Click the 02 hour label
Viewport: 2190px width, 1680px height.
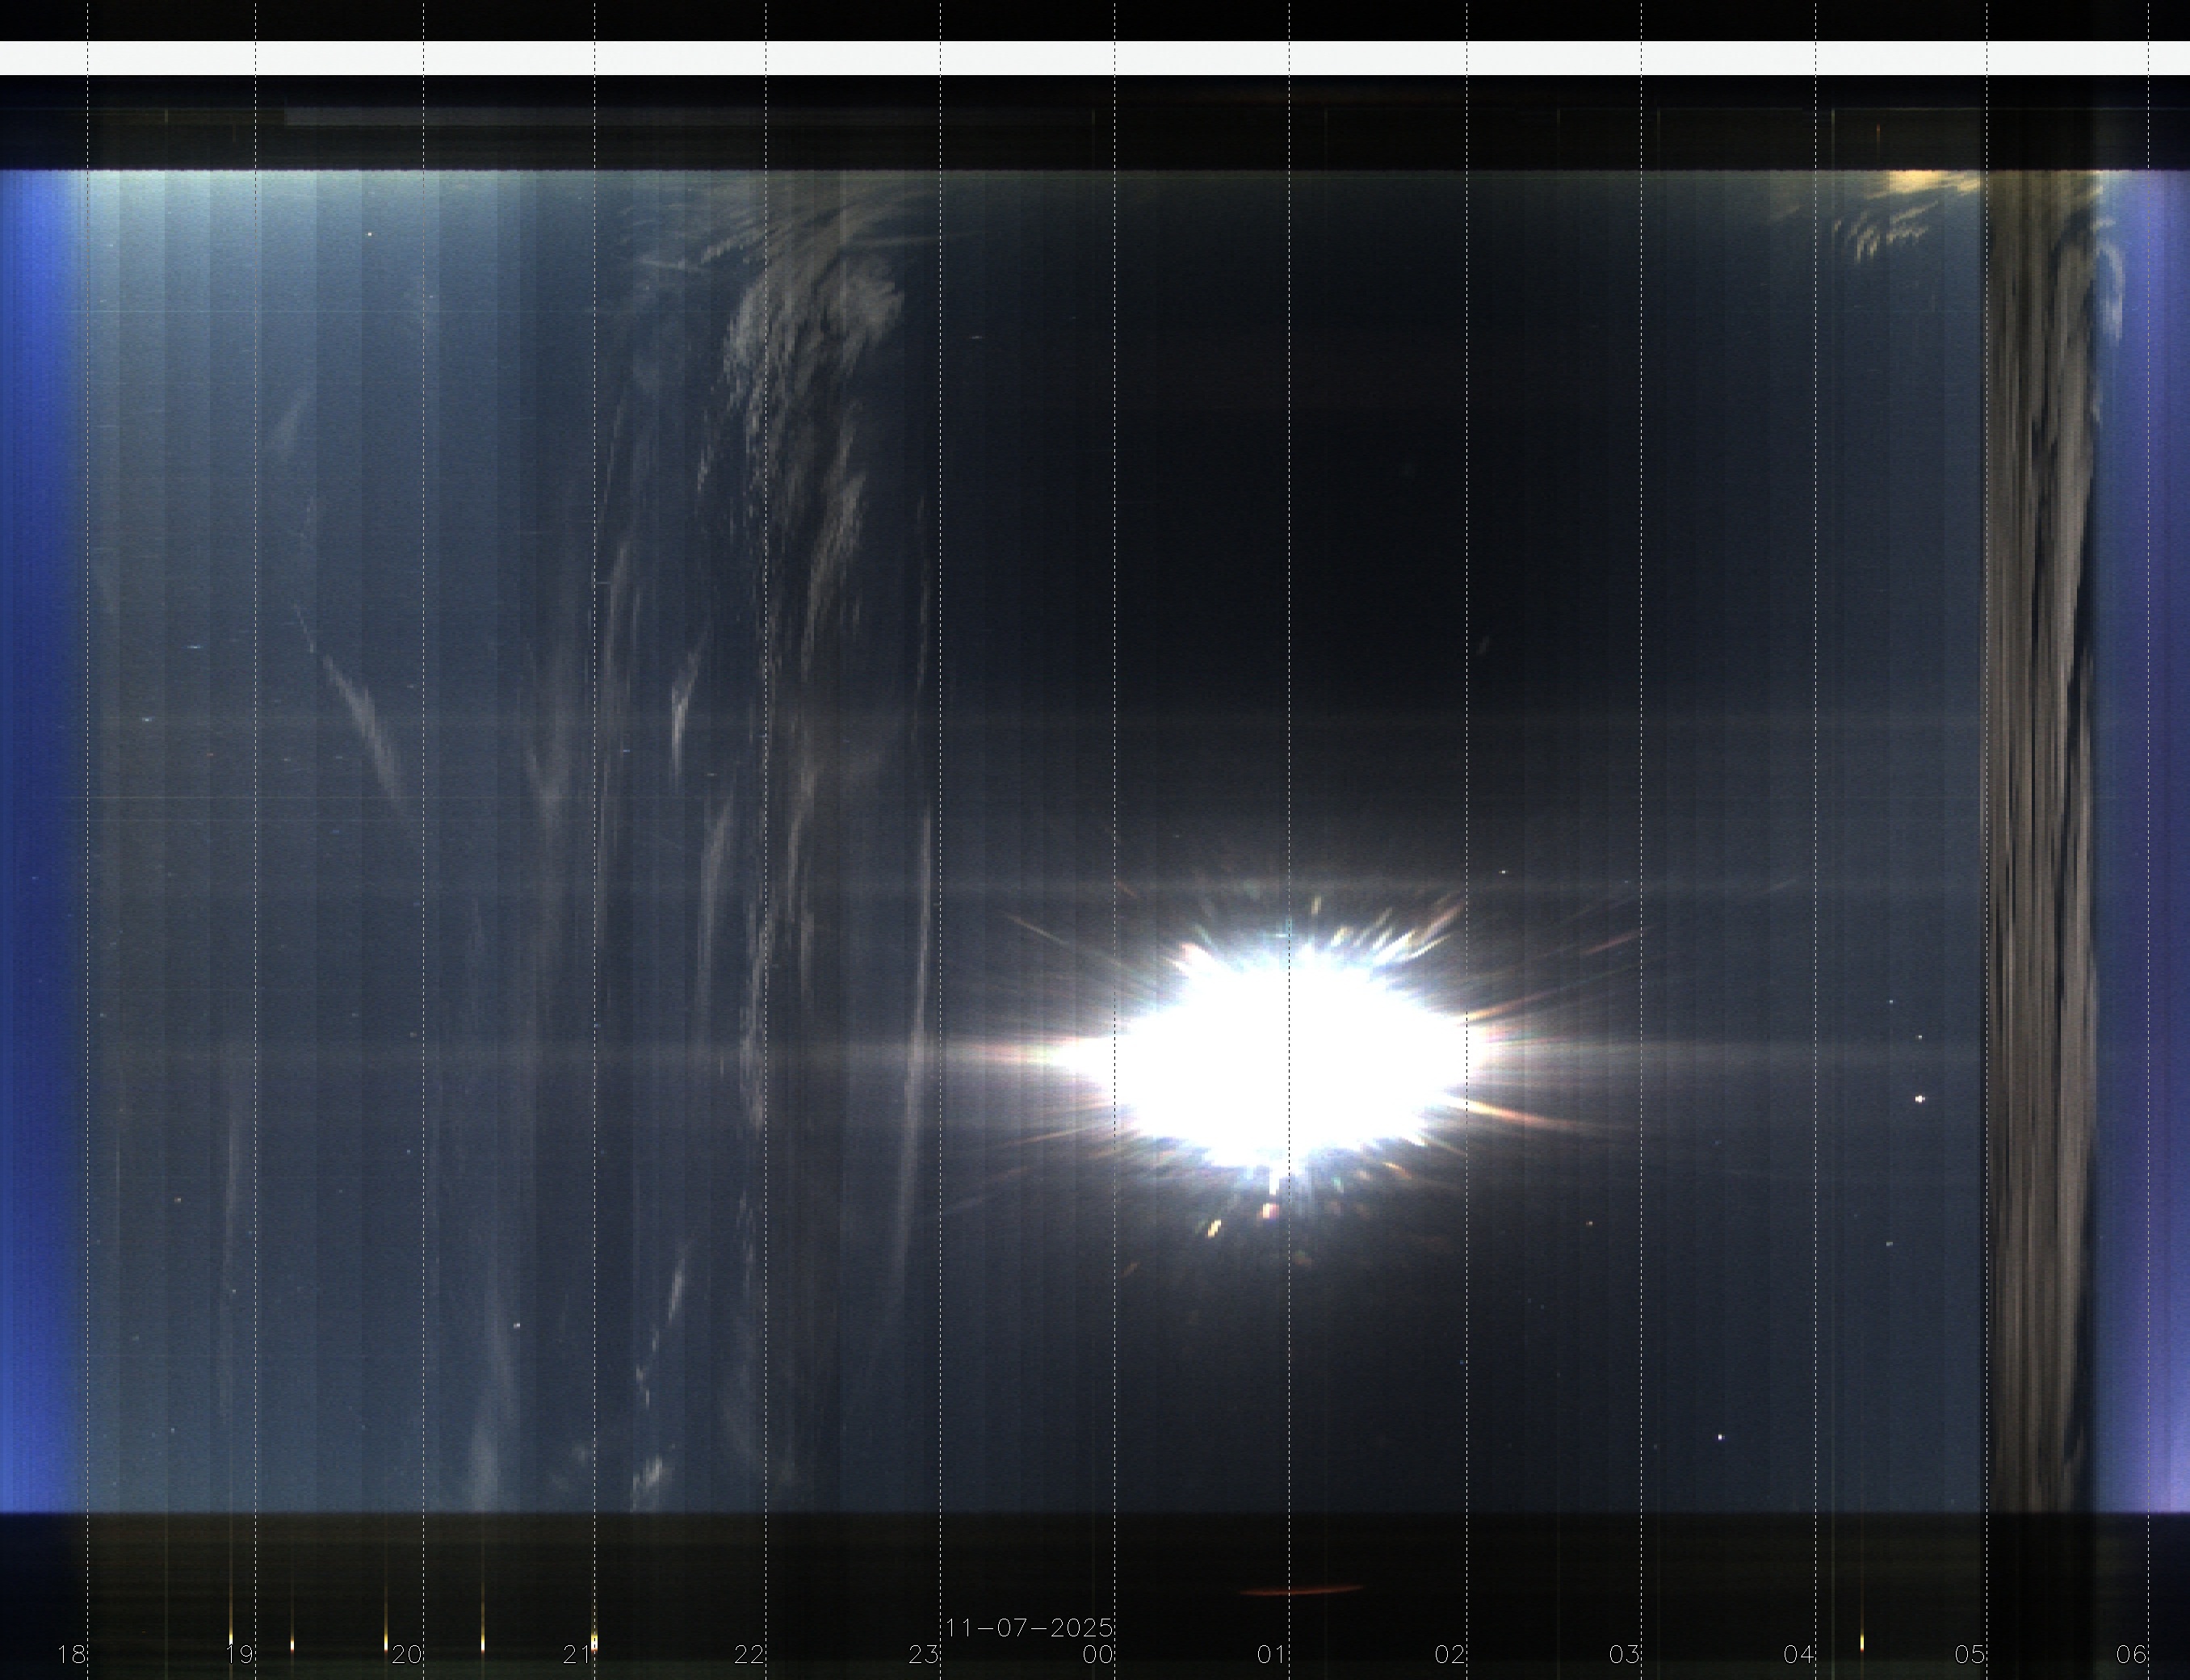point(1450,1654)
